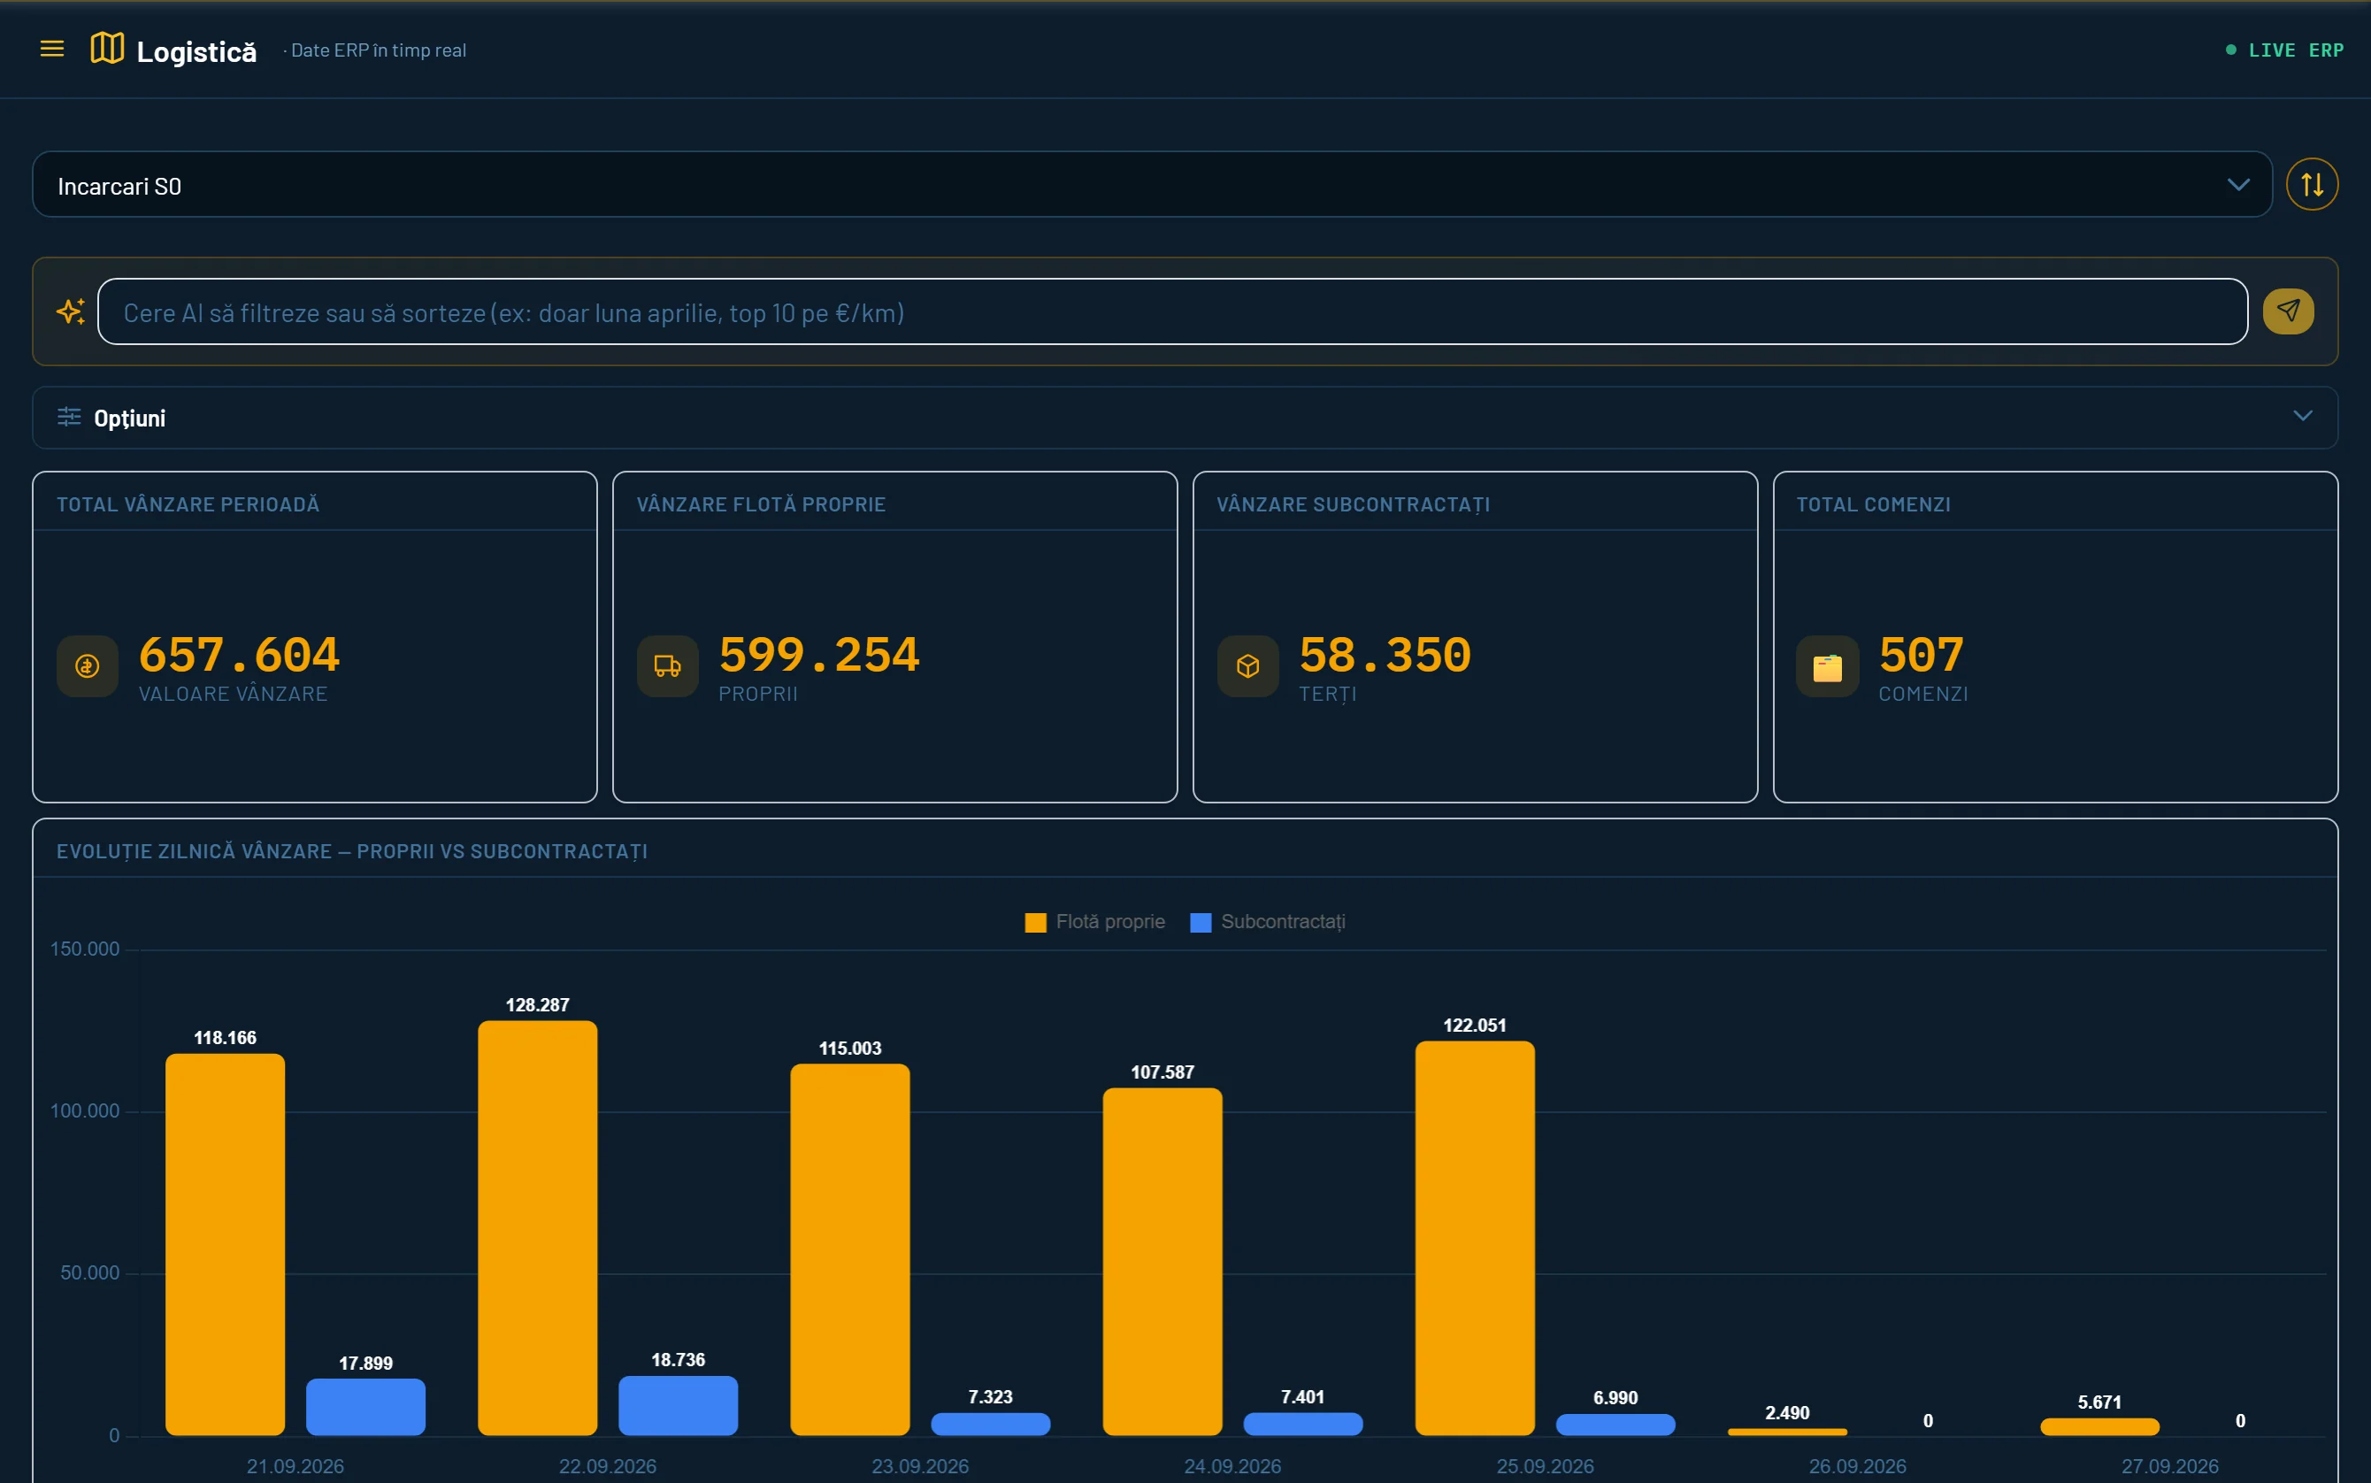Click the blue bar labeled 6.990
This screenshot has width=2371, height=1483.
[1616, 1424]
